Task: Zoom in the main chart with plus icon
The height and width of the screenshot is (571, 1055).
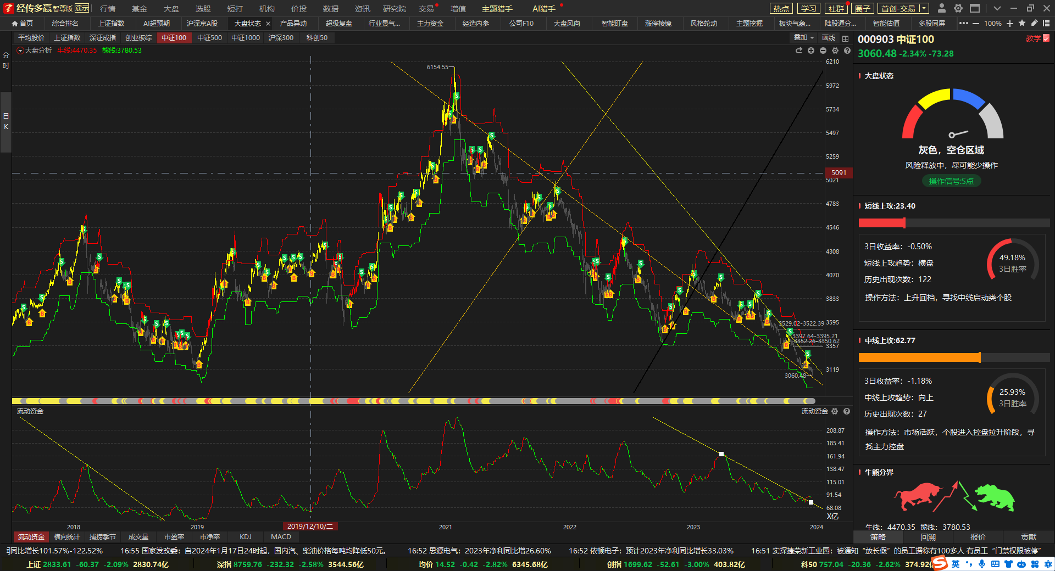Action: (x=811, y=51)
